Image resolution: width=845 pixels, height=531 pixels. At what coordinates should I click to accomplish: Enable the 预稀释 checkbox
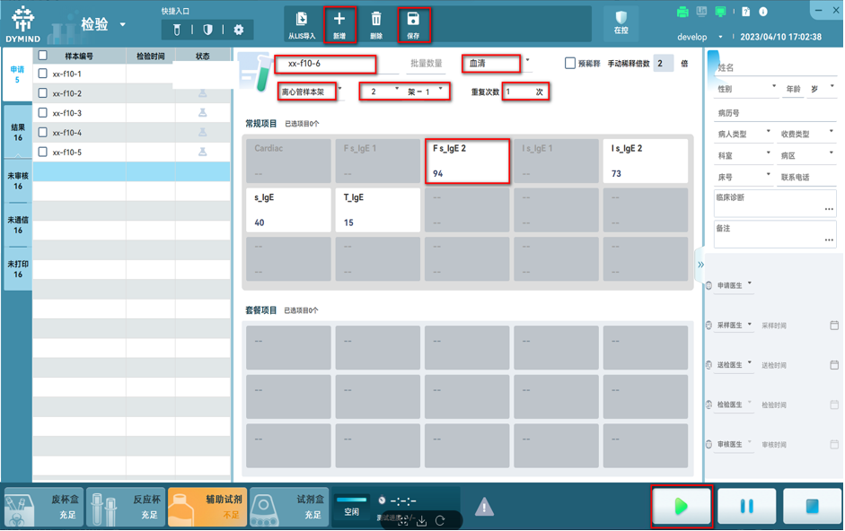(570, 64)
